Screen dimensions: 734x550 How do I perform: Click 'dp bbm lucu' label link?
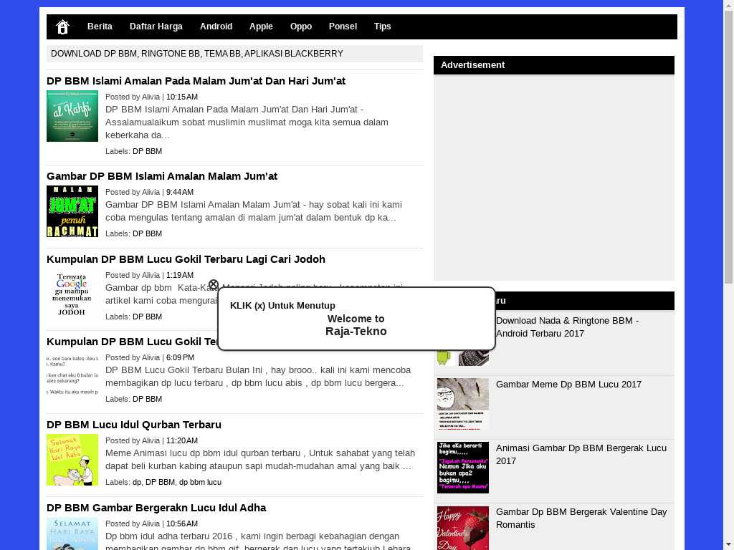[200, 482]
